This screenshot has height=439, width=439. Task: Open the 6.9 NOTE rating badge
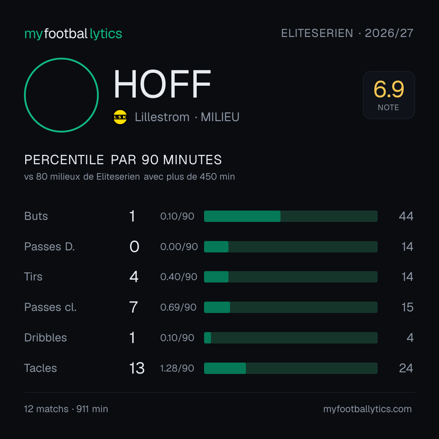point(389,95)
